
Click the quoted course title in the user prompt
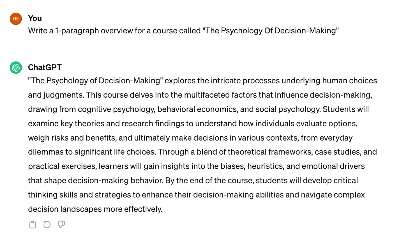coord(271,31)
